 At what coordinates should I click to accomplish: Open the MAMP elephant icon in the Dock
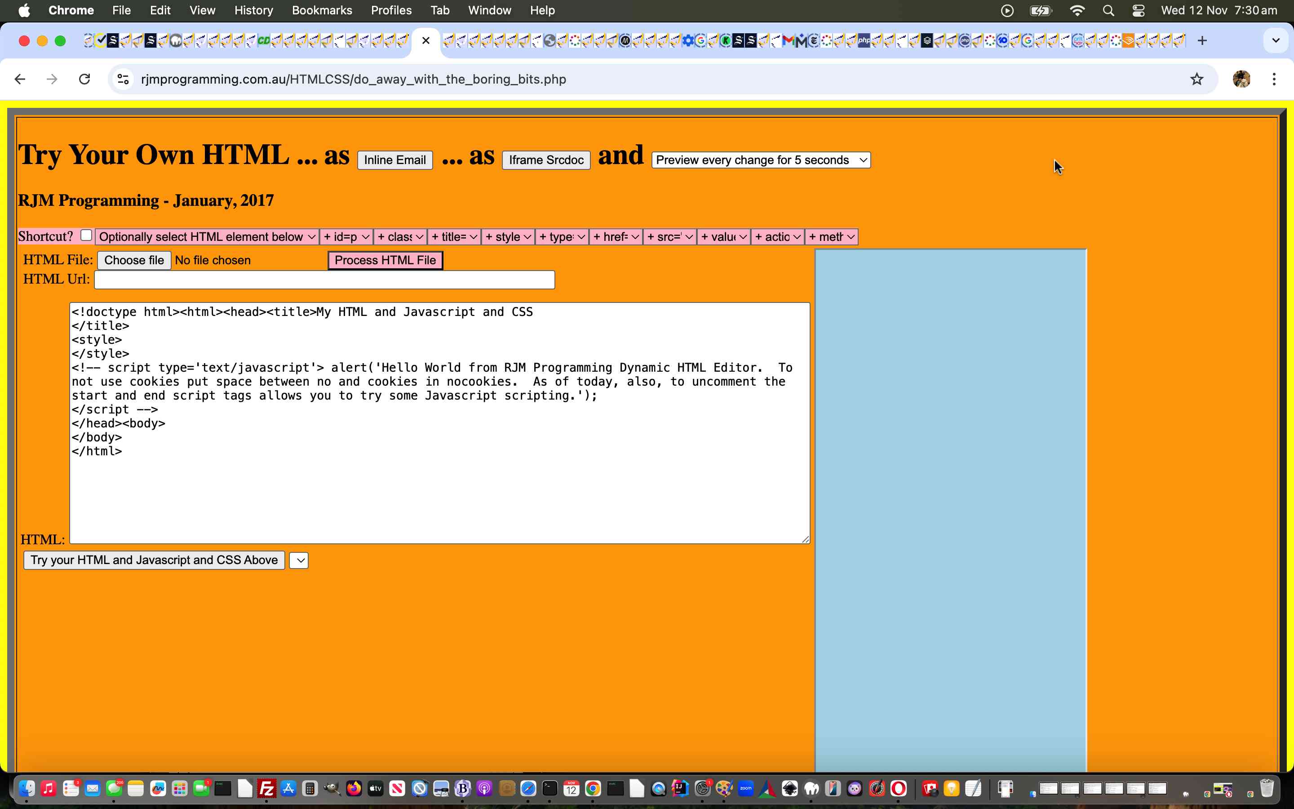pos(812,788)
